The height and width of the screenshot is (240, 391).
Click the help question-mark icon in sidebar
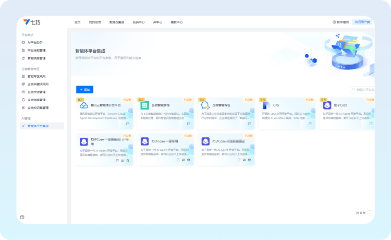coord(22,217)
